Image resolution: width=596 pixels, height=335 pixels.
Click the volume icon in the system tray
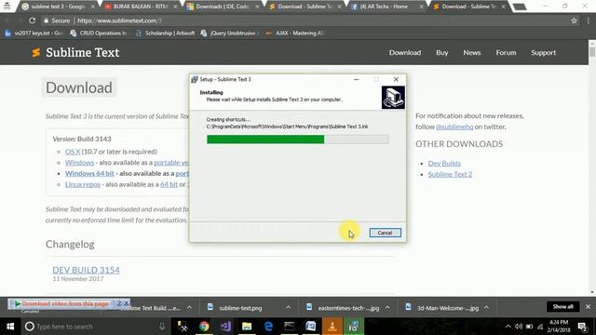519,327
